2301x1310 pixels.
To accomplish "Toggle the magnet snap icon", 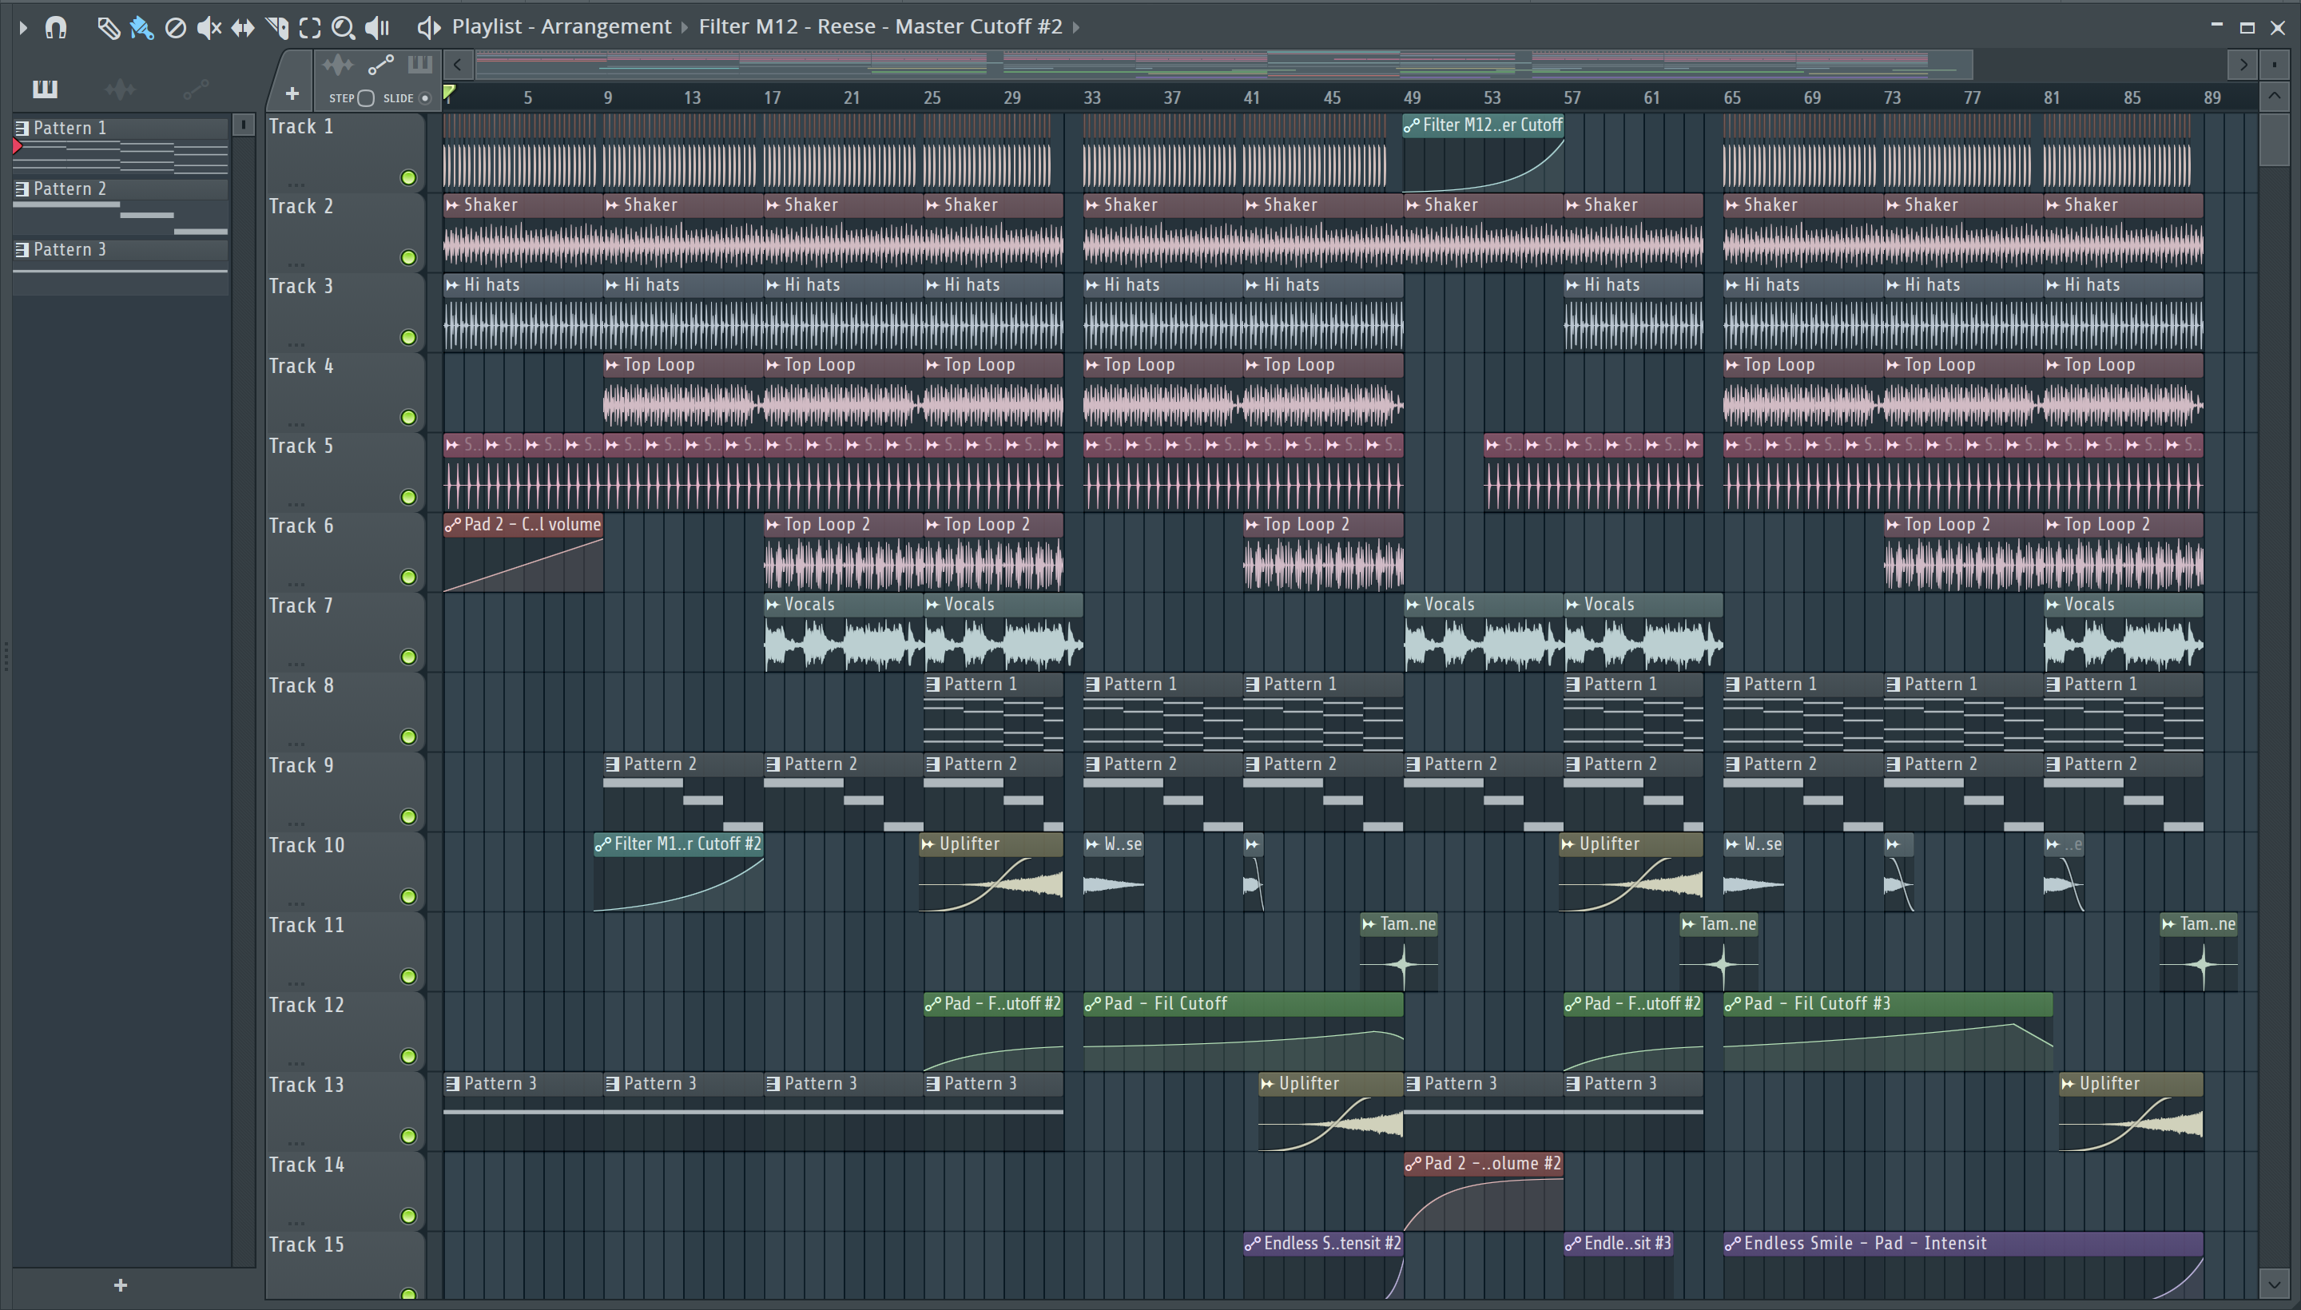I will coord(56,28).
